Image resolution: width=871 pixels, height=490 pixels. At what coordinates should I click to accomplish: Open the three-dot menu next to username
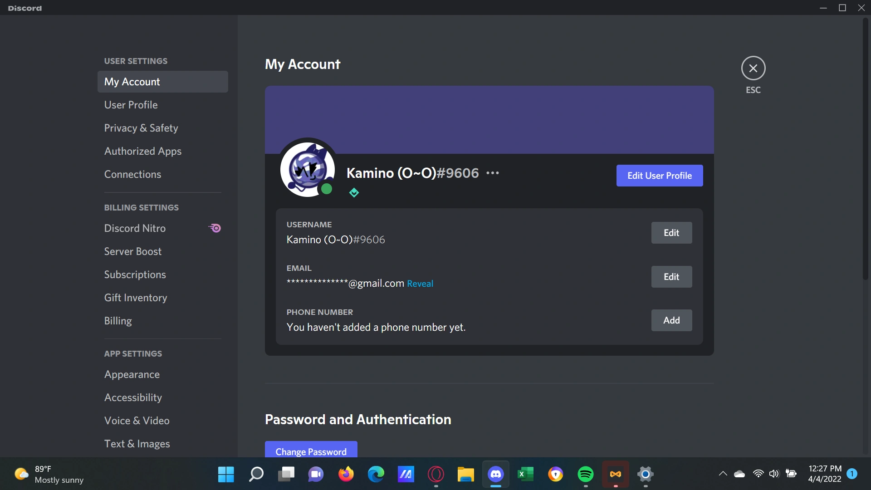(493, 173)
